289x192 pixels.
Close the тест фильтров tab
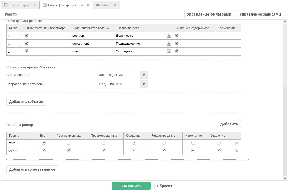(x=34, y=5)
